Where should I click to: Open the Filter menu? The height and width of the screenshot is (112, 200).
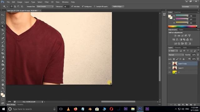(47, 2)
